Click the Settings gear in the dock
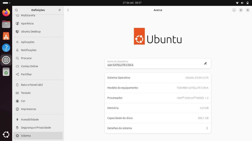The image size is (252, 141). 6,60
